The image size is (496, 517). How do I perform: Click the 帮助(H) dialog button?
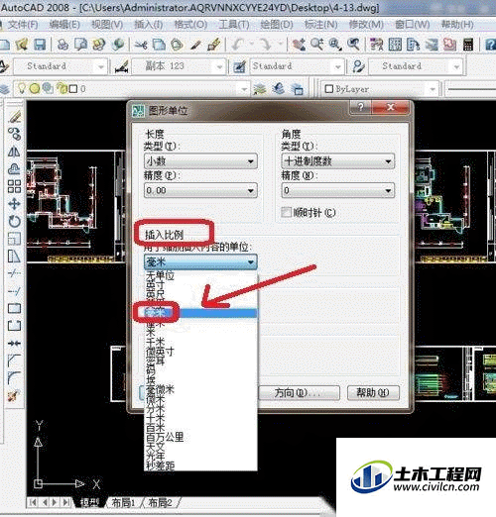(x=373, y=392)
